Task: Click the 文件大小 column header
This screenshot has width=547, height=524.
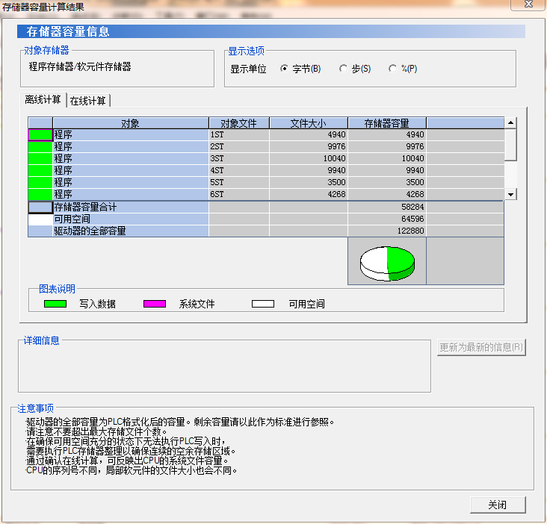Action: tap(308, 123)
